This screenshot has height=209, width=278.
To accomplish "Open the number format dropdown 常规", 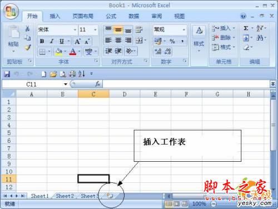I will pyautogui.click(x=184, y=29).
